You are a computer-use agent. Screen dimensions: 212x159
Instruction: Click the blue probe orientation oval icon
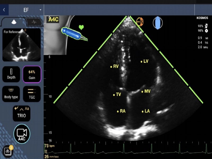158,23
